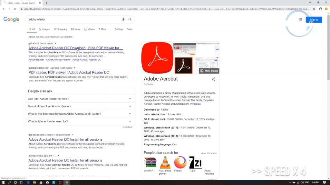Open the PDF reader, PDF viewer result

69,73
